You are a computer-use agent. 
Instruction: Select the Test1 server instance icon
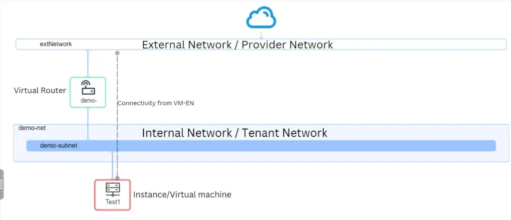click(x=112, y=189)
